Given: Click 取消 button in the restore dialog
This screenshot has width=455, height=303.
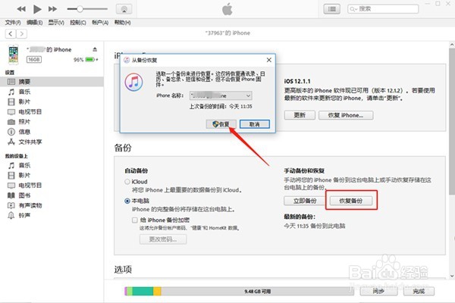Looking at the screenshot, I should click(x=255, y=124).
